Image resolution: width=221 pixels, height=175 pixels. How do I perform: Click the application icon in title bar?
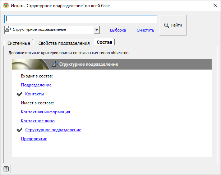pyautogui.click(x=6, y=6)
